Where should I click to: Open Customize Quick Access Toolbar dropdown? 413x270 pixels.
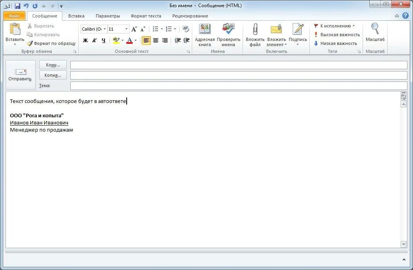point(61,6)
